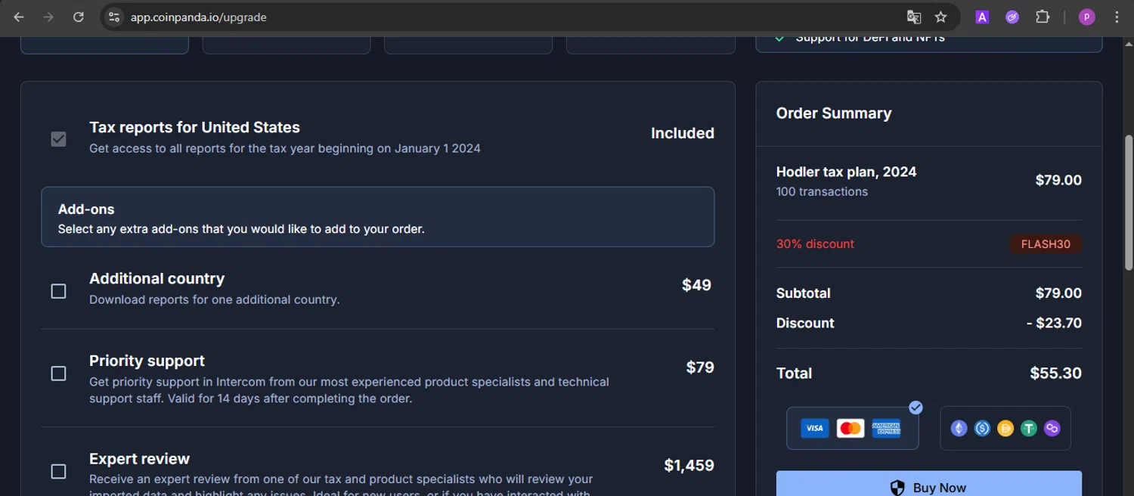Click the 'Included' label
Viewport: 1134px width, 496px height.
click(683, 133)
